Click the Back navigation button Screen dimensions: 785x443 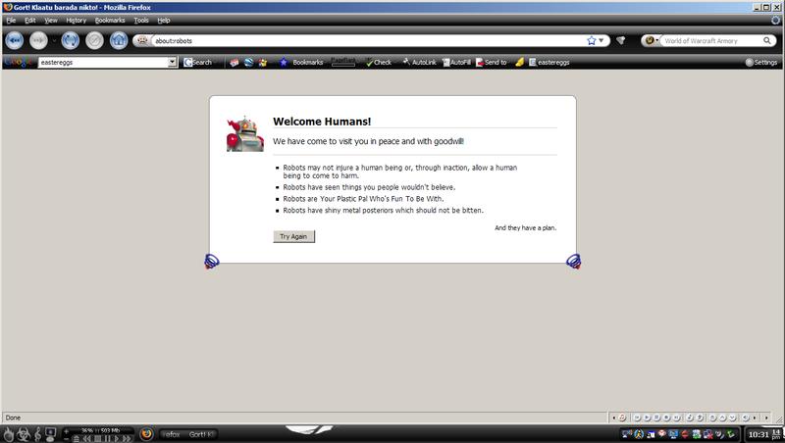point(16,41)
